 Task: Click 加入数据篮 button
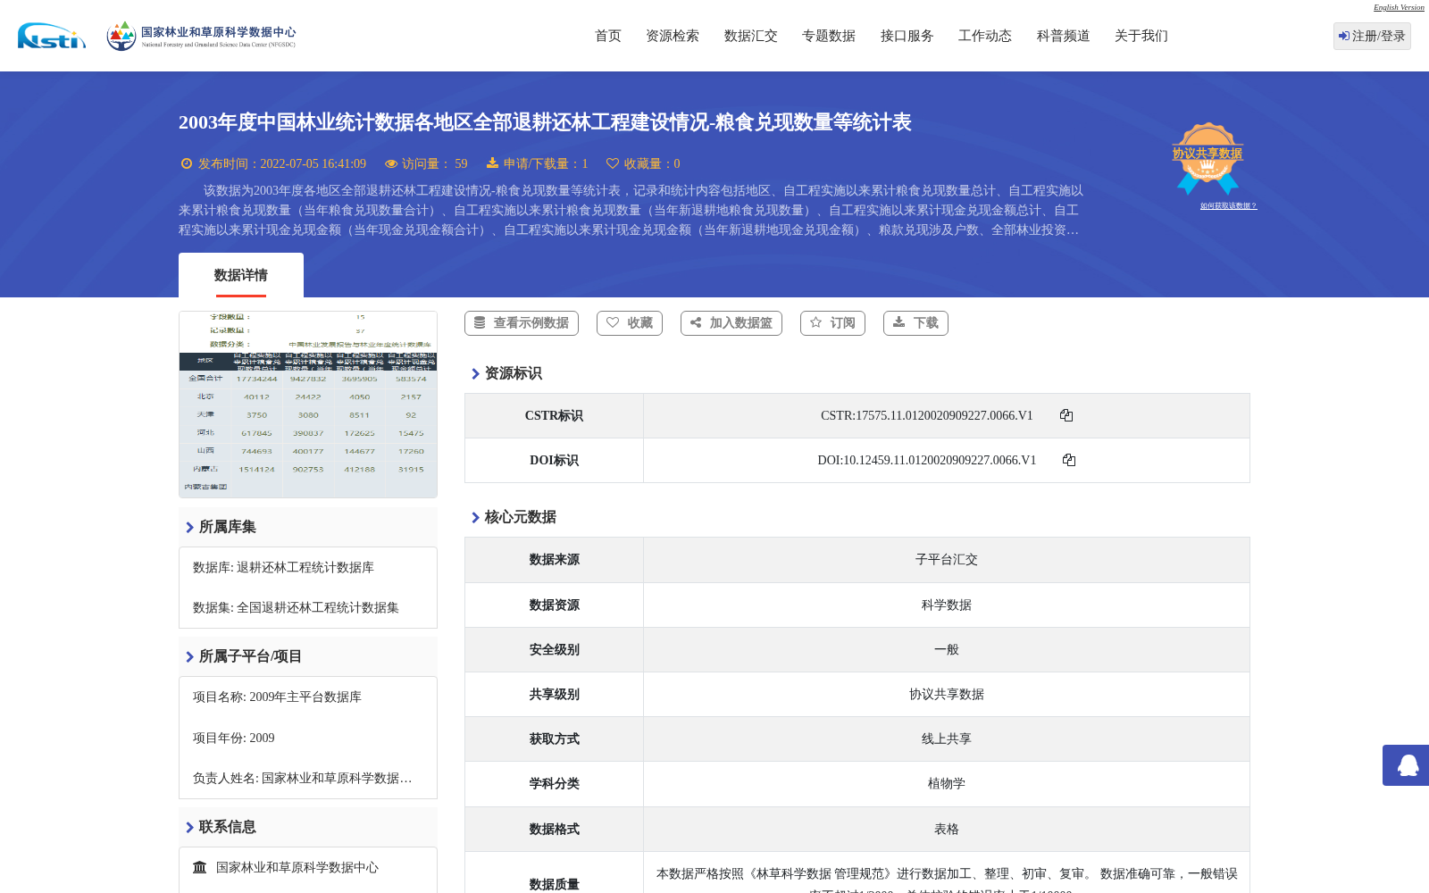tap(731, 323)
